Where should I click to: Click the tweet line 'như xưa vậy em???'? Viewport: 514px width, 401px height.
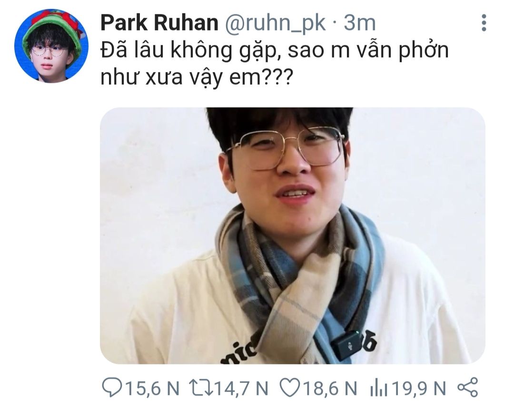point(196,78)
